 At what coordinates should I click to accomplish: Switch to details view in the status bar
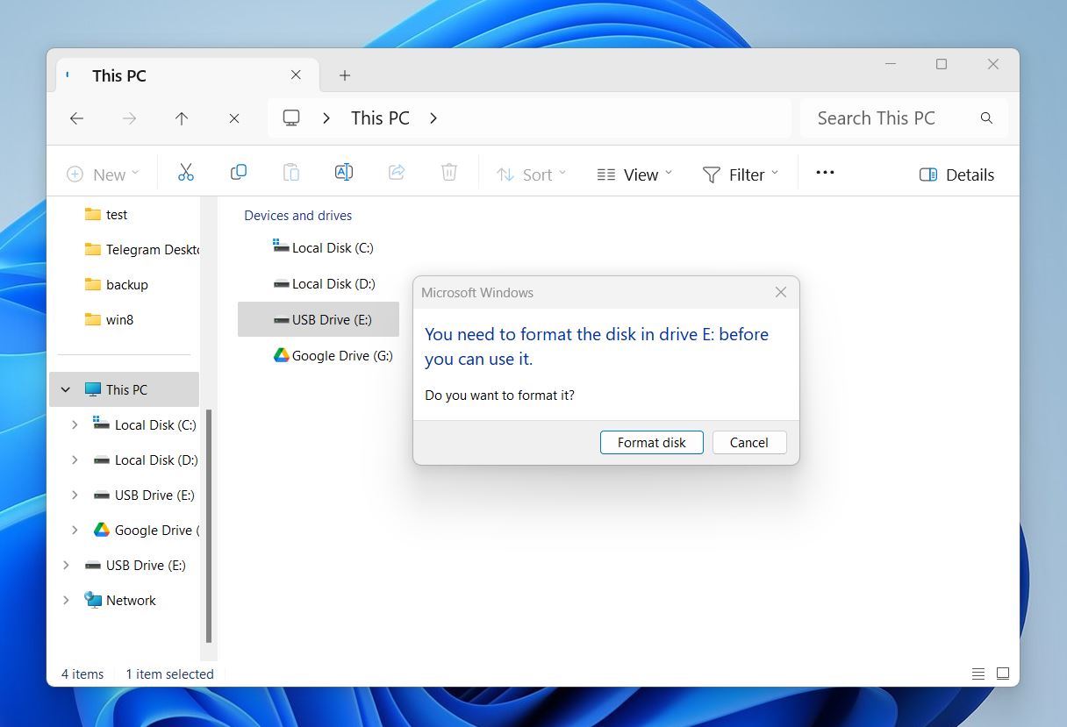[977, 674]
